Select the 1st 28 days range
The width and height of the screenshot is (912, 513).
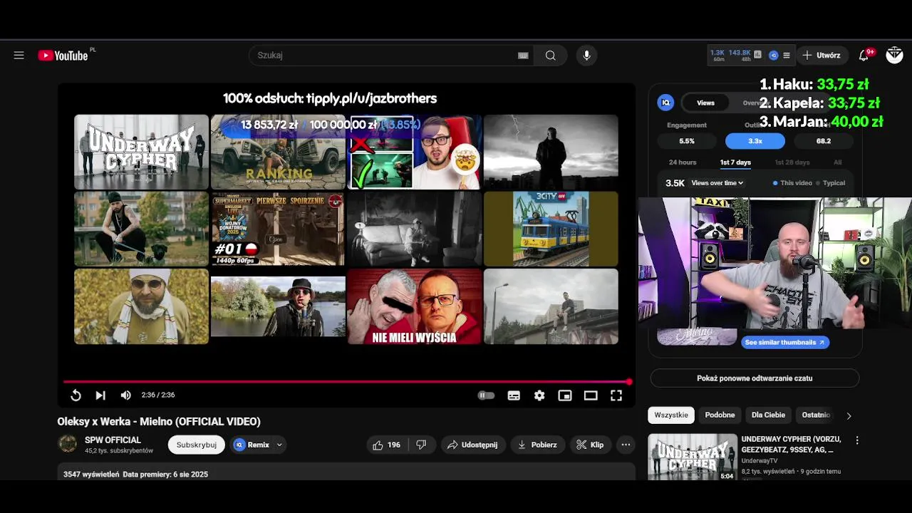(792, 162)
